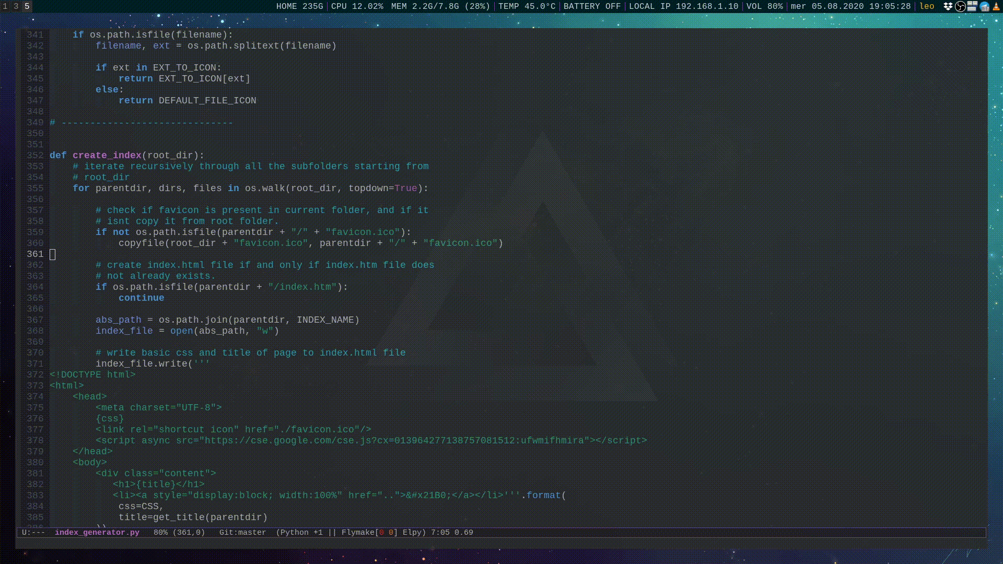
Task: Click the 80% buffer position indicator
Action: (161, 533)
